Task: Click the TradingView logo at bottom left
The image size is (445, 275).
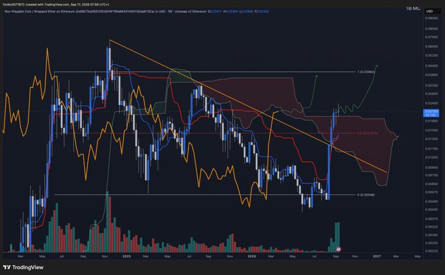Action: tap(24, 267)
